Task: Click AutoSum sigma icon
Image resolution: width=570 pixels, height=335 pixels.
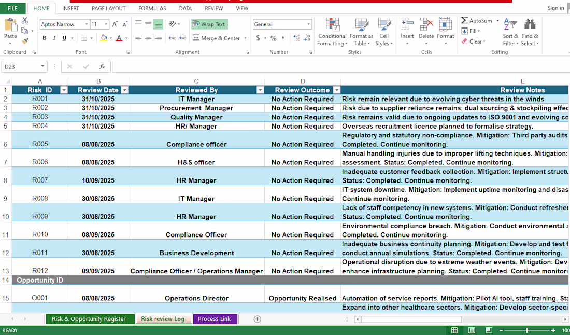Action: coord(465,21)
